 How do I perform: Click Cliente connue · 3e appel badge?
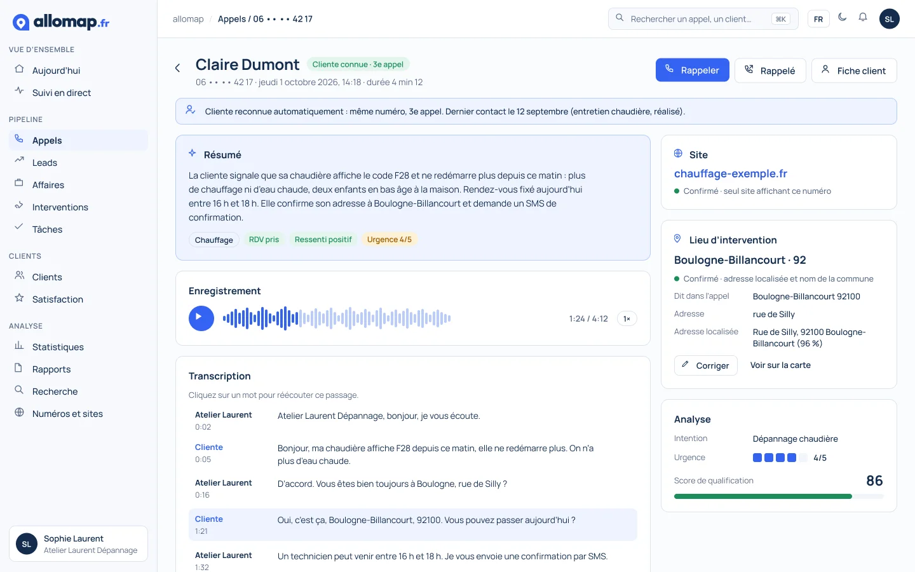(358, 64)
